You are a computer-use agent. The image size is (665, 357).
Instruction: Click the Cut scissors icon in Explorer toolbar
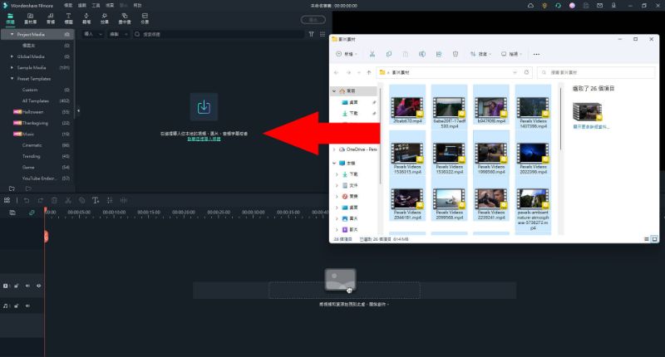[x=372, y=54]
